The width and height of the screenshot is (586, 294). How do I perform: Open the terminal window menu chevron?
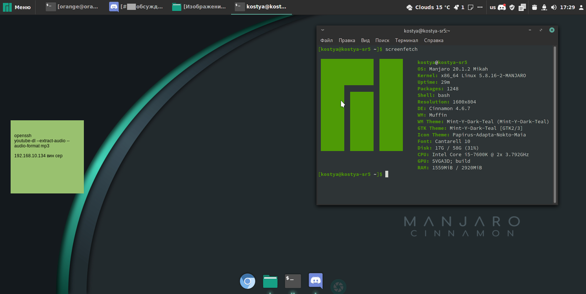[x=322, y=30]
